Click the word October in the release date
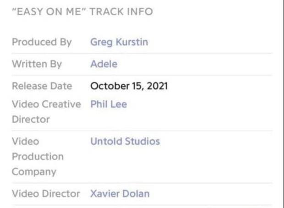This screenshot has height=208, width=284. pos(107,86)
